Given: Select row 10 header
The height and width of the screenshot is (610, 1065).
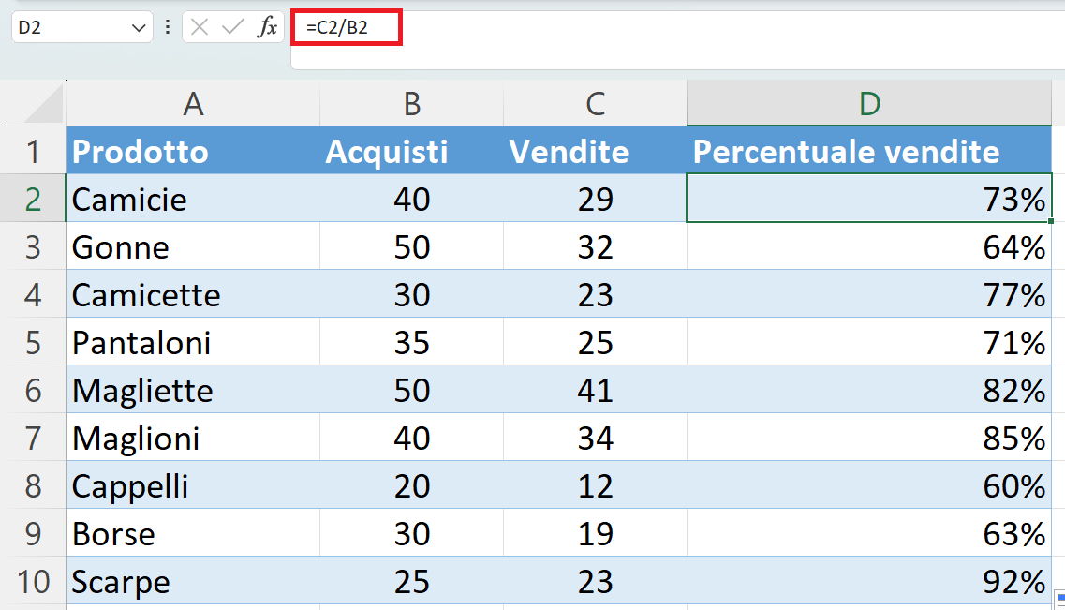Looking at the screenshot, I should click(34, 581).
